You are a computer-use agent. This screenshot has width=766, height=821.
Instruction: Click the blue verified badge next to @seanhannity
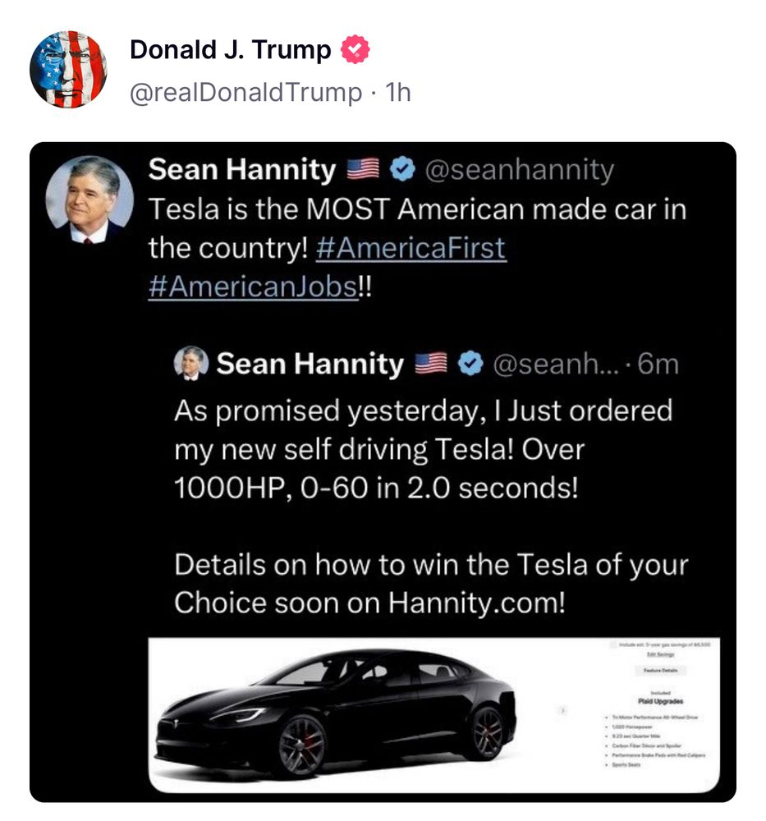tap(401, 170)
